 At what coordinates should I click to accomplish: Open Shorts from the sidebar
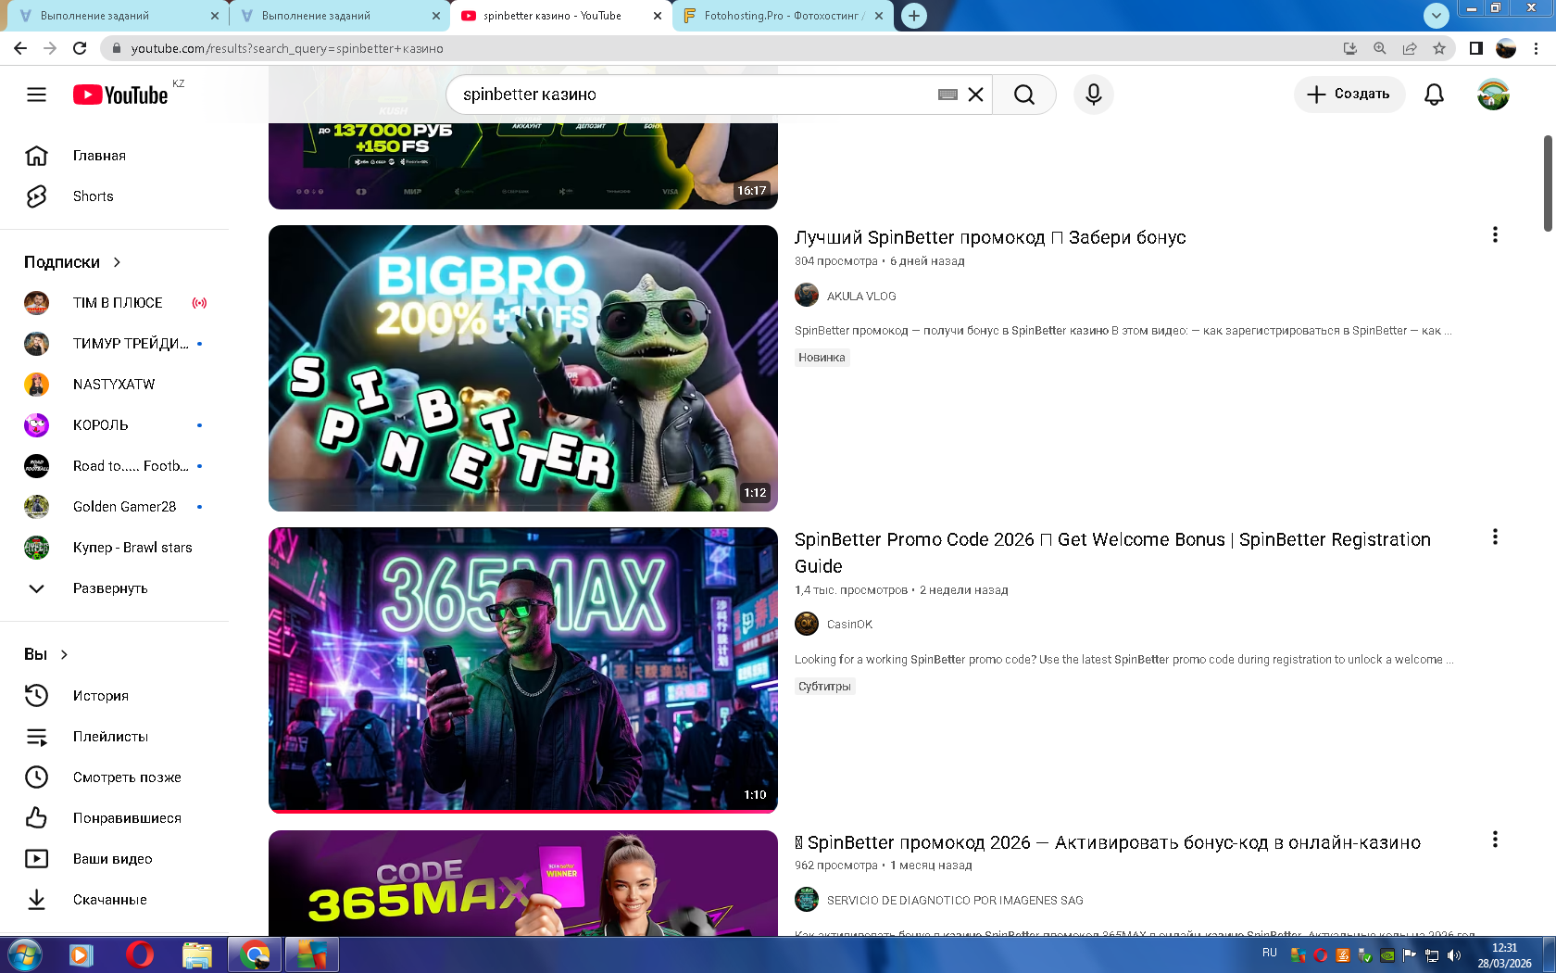(x=93, y=196)
